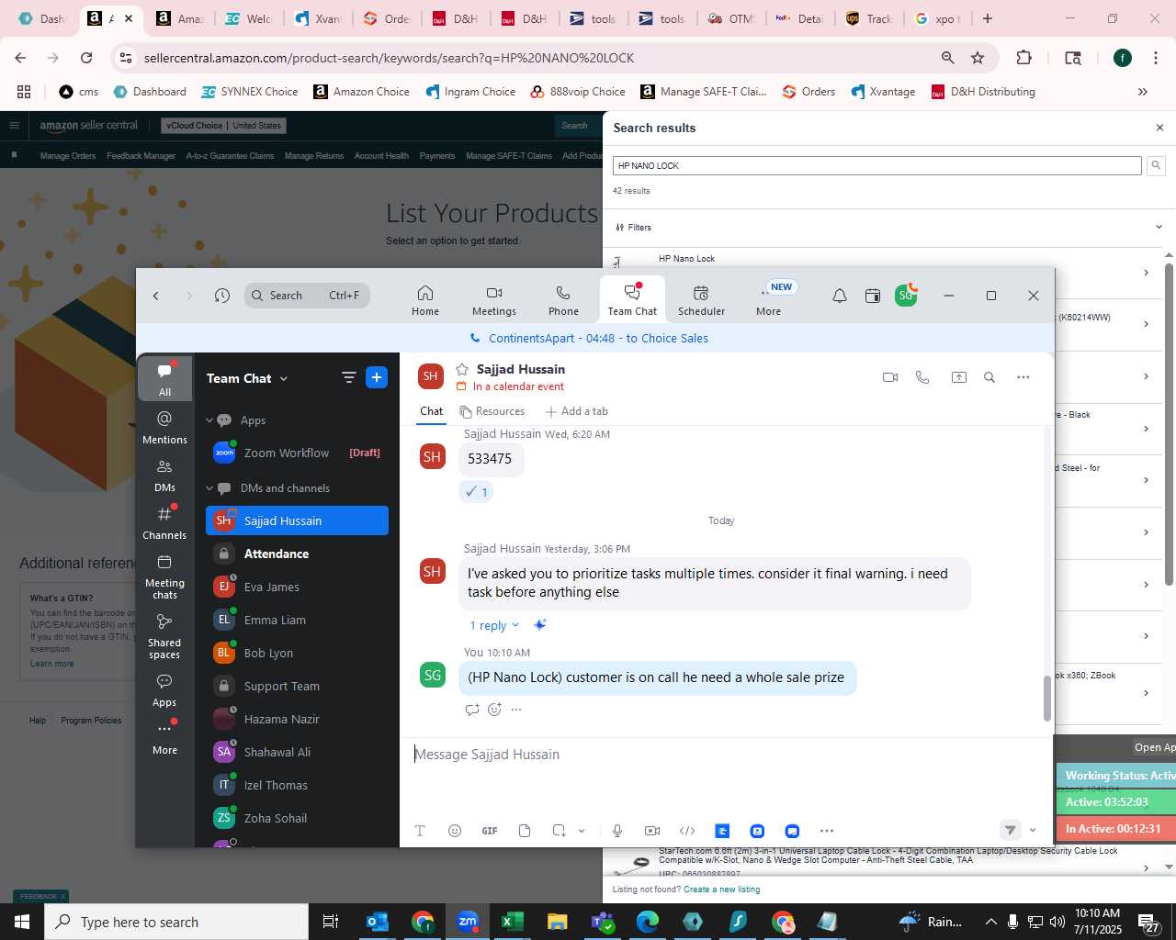Open Shared spaces in sidebar

click(164, 636)
